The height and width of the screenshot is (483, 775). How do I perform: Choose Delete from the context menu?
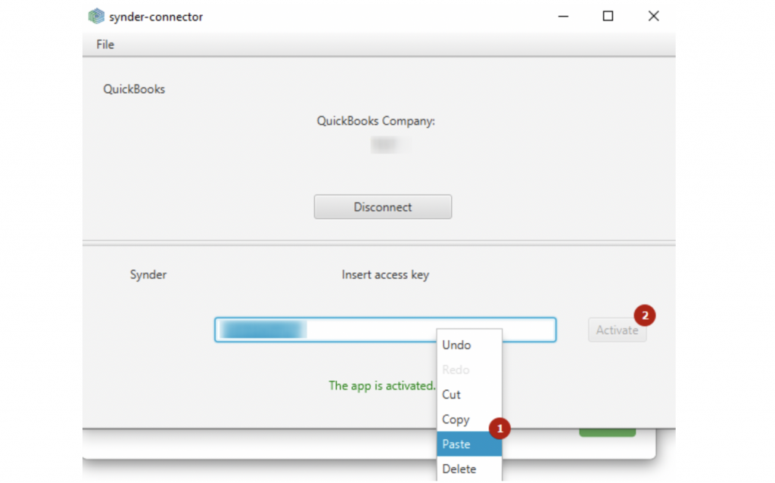[x=469, y=469]
